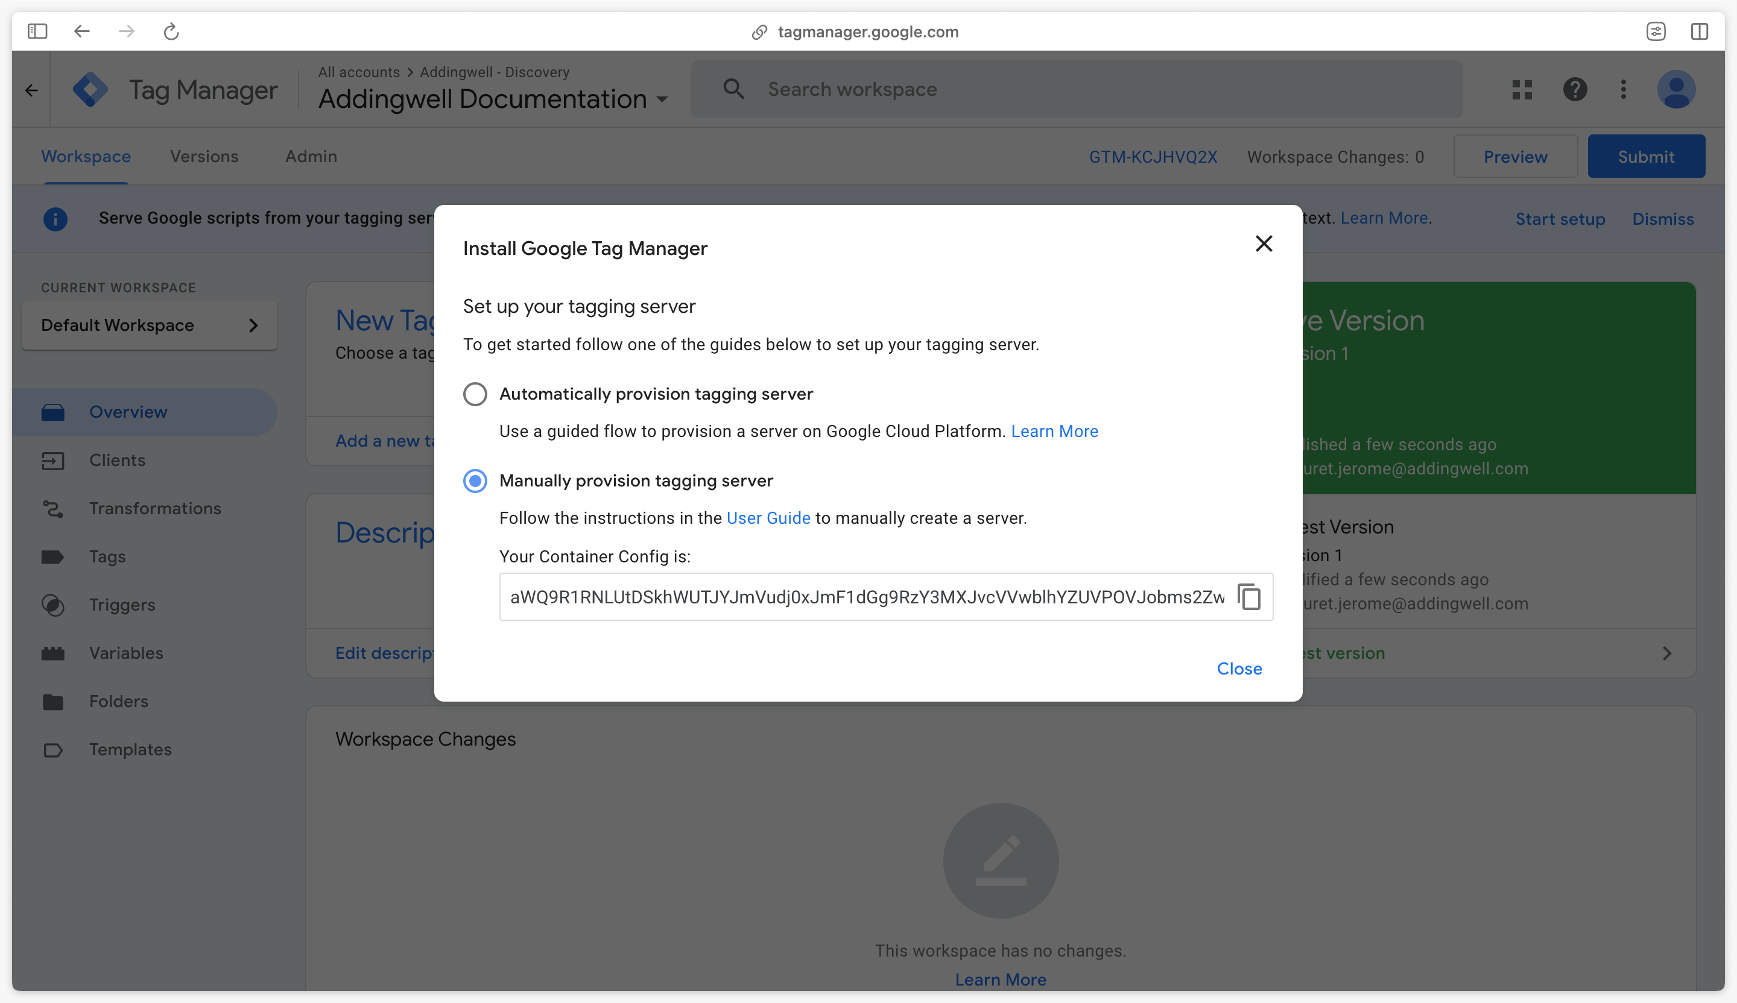
Task: Click the Variables brick icon
Action: point(52,653)
